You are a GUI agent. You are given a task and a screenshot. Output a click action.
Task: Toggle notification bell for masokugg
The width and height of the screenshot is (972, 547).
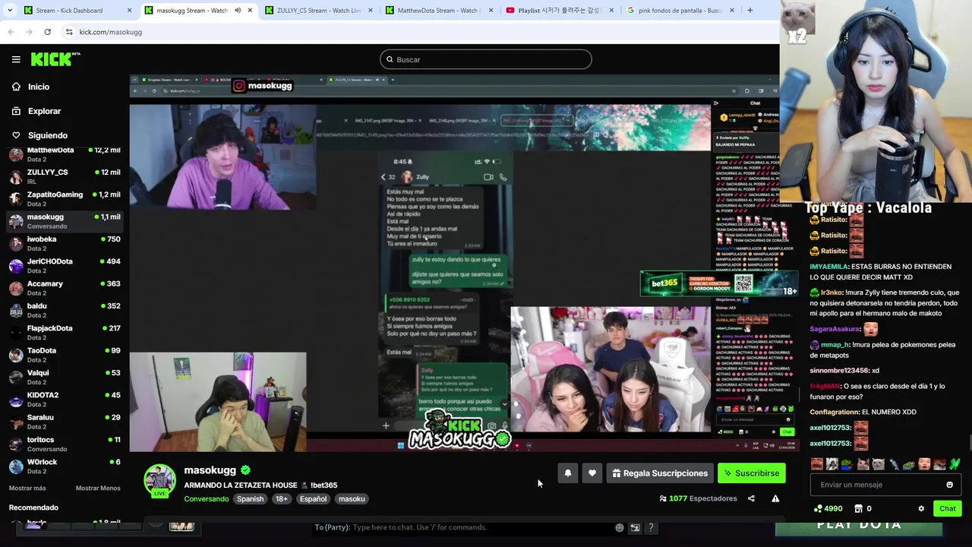click(x=567, y=473)
